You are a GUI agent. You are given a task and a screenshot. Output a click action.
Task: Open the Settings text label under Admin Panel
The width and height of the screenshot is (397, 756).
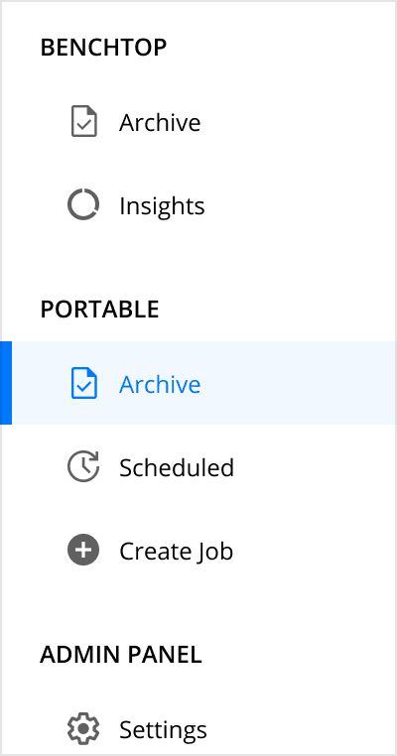click(x=163, y=730)
